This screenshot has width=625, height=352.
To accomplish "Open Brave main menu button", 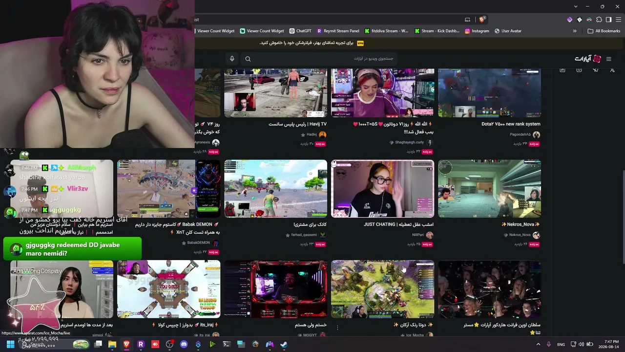I will pos(618,20).
